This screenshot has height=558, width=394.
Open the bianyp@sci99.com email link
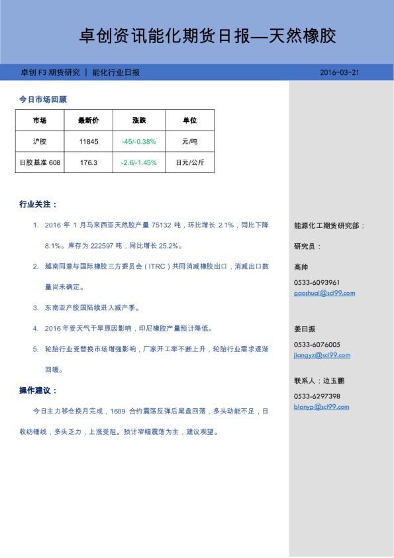coord(321,407)
